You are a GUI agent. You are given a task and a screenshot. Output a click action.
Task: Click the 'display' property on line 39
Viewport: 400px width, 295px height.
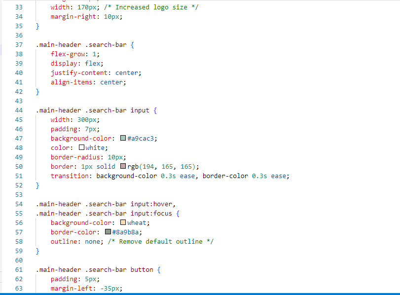64,64
